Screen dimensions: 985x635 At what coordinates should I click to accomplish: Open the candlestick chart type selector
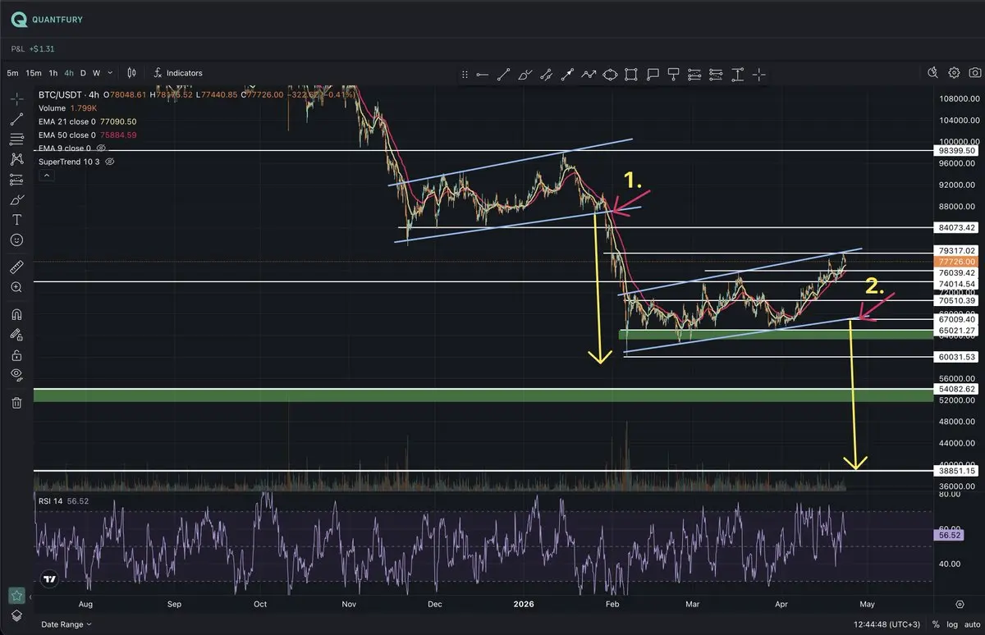[x=132, y=73]
